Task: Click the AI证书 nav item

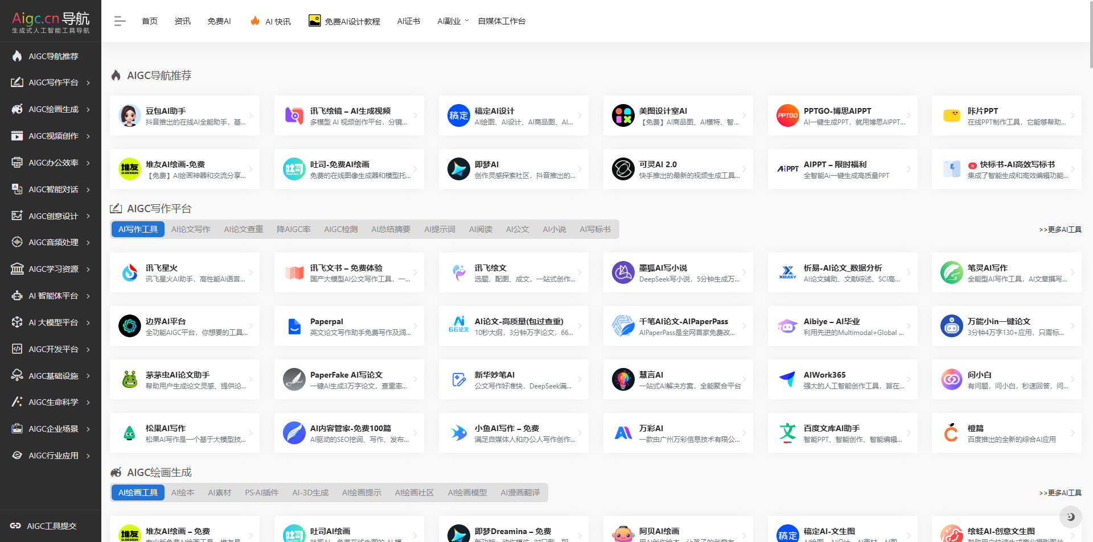Action: coord(409,21)
